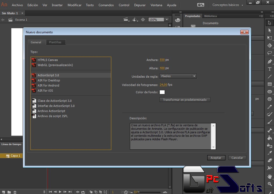The height and width of the screenshot is (194, 274).
Task: Click the Velocidad de fotogramas 24,00 value
Action: coord(163,85)
